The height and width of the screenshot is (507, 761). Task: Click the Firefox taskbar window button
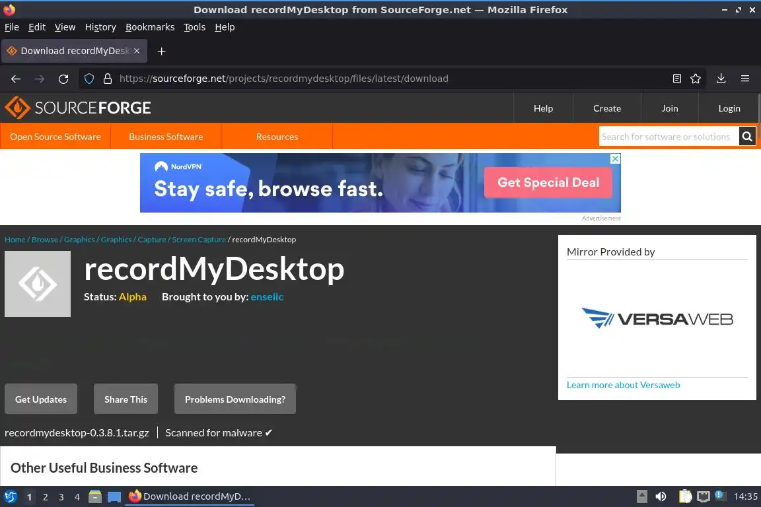[x=190, y=496]
